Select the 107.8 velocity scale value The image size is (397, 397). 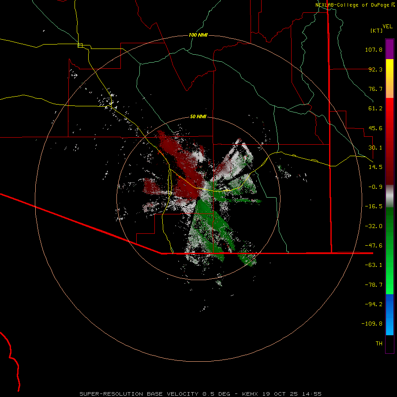click(x=374, y=49)
